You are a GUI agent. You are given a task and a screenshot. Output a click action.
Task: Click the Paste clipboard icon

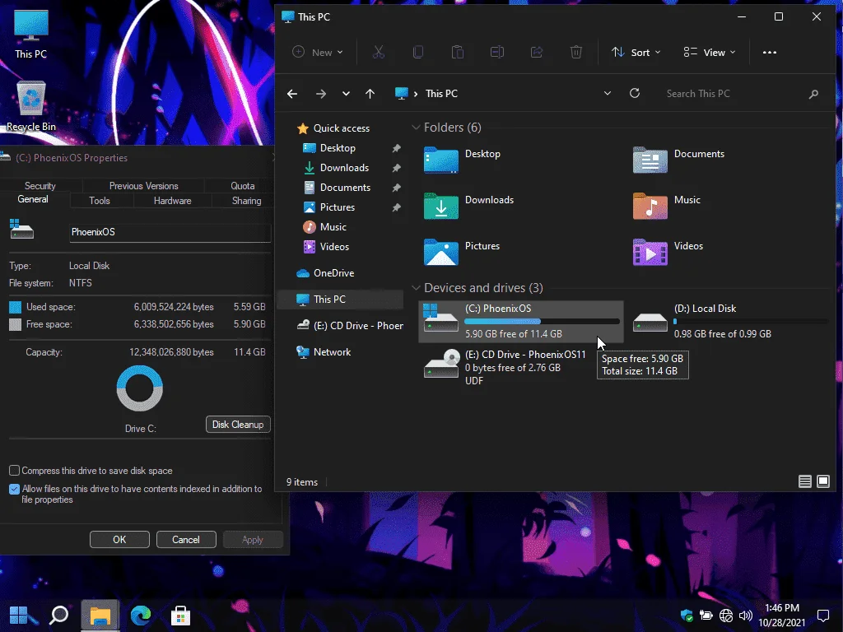pyautogui.click(x=458, y=52)
